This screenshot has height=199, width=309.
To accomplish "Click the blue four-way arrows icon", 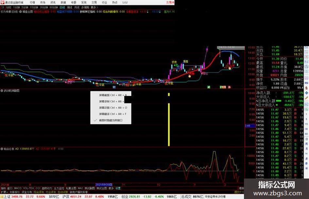I will [x=306, y=93].
